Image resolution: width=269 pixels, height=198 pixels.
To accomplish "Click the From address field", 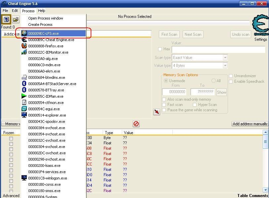I will pyautogui.click(x=174, y=92).
